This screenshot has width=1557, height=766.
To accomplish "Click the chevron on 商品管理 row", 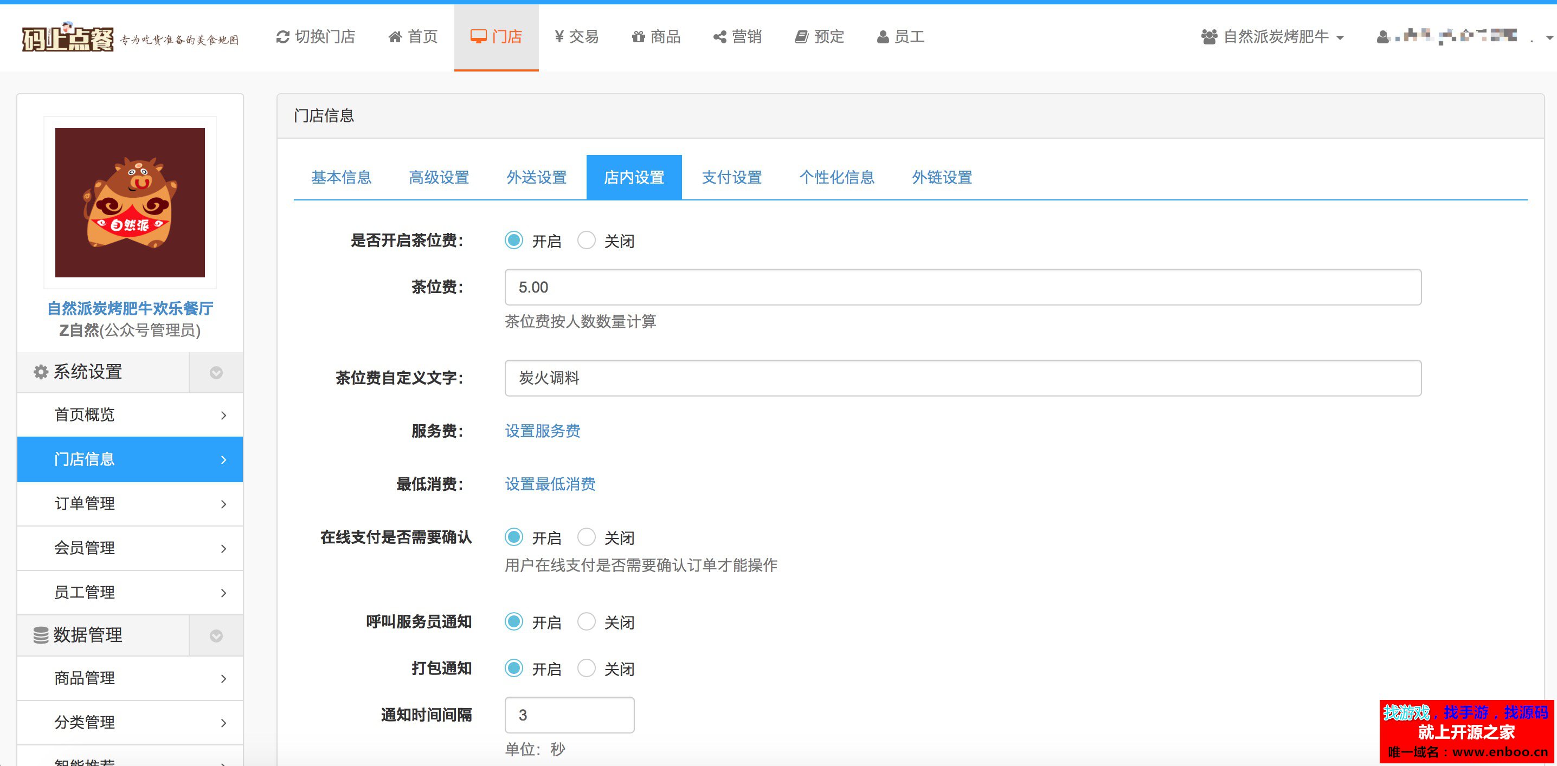I will click(224, 679).
